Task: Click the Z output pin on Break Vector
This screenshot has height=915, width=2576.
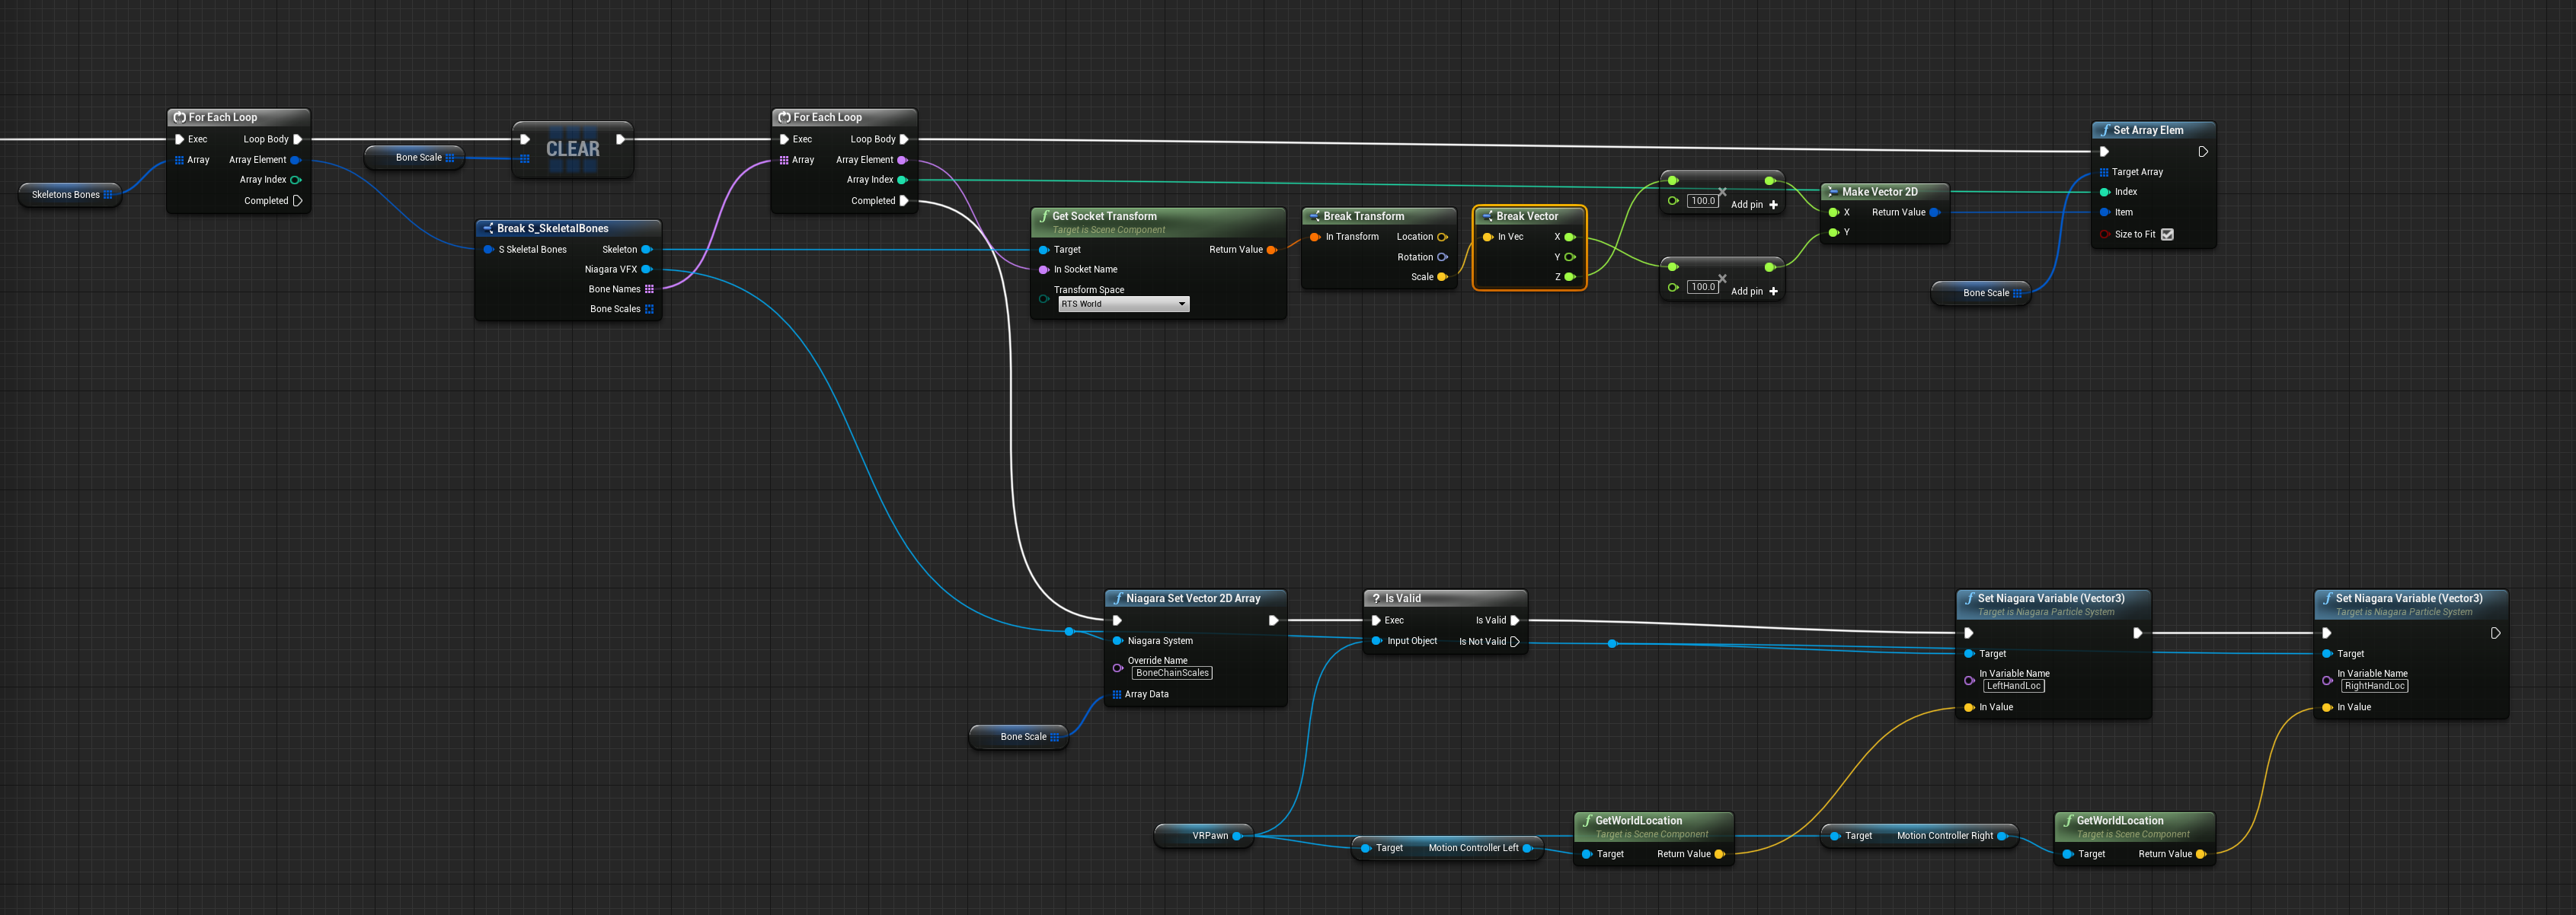Action: (x=1569, y=278)
